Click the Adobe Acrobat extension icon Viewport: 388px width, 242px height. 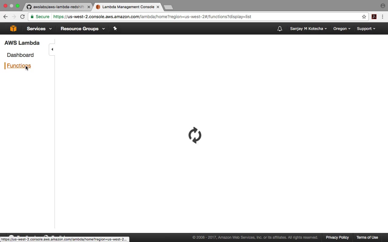click(x=374, y=17)
